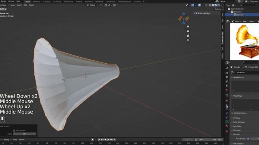Screen dimensions: 259x145
Task: Open the Help menu
Action: [x=18, y=1]
